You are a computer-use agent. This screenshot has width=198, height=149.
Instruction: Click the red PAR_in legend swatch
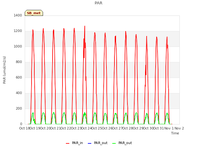67,143
